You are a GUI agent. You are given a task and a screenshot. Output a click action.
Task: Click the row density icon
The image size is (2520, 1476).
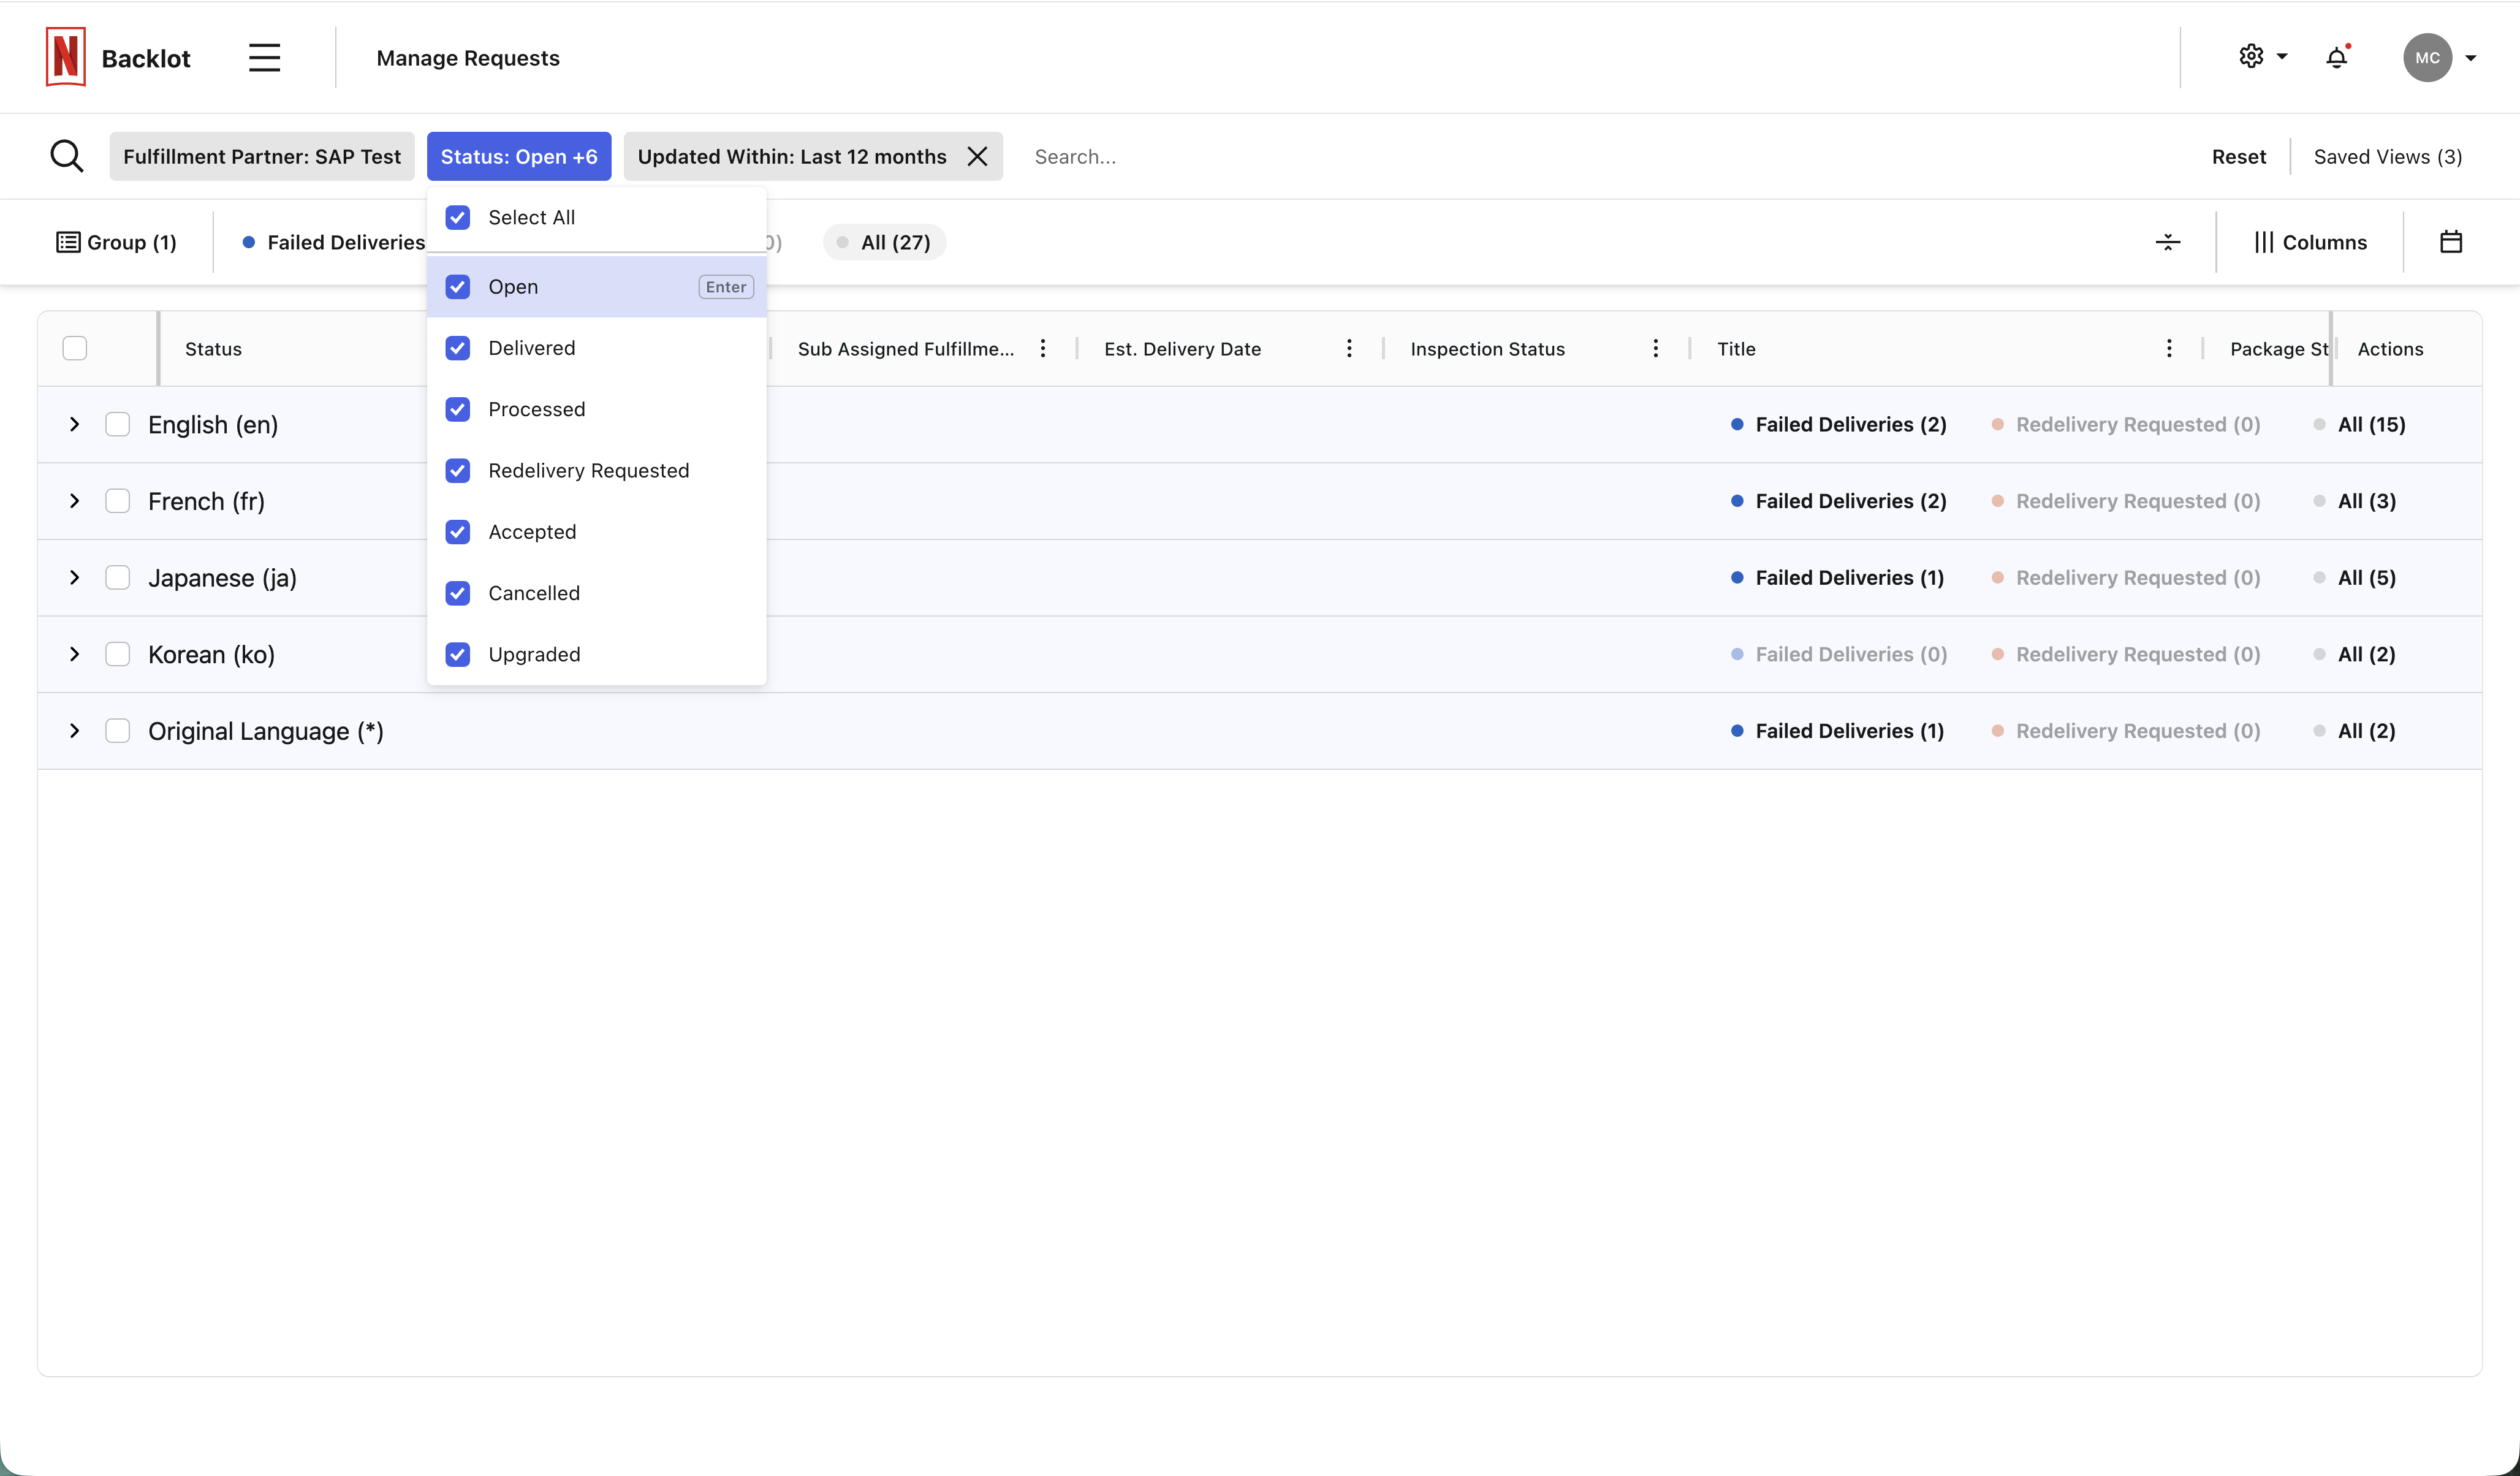pyautogui.click(x=2167, y=241)
